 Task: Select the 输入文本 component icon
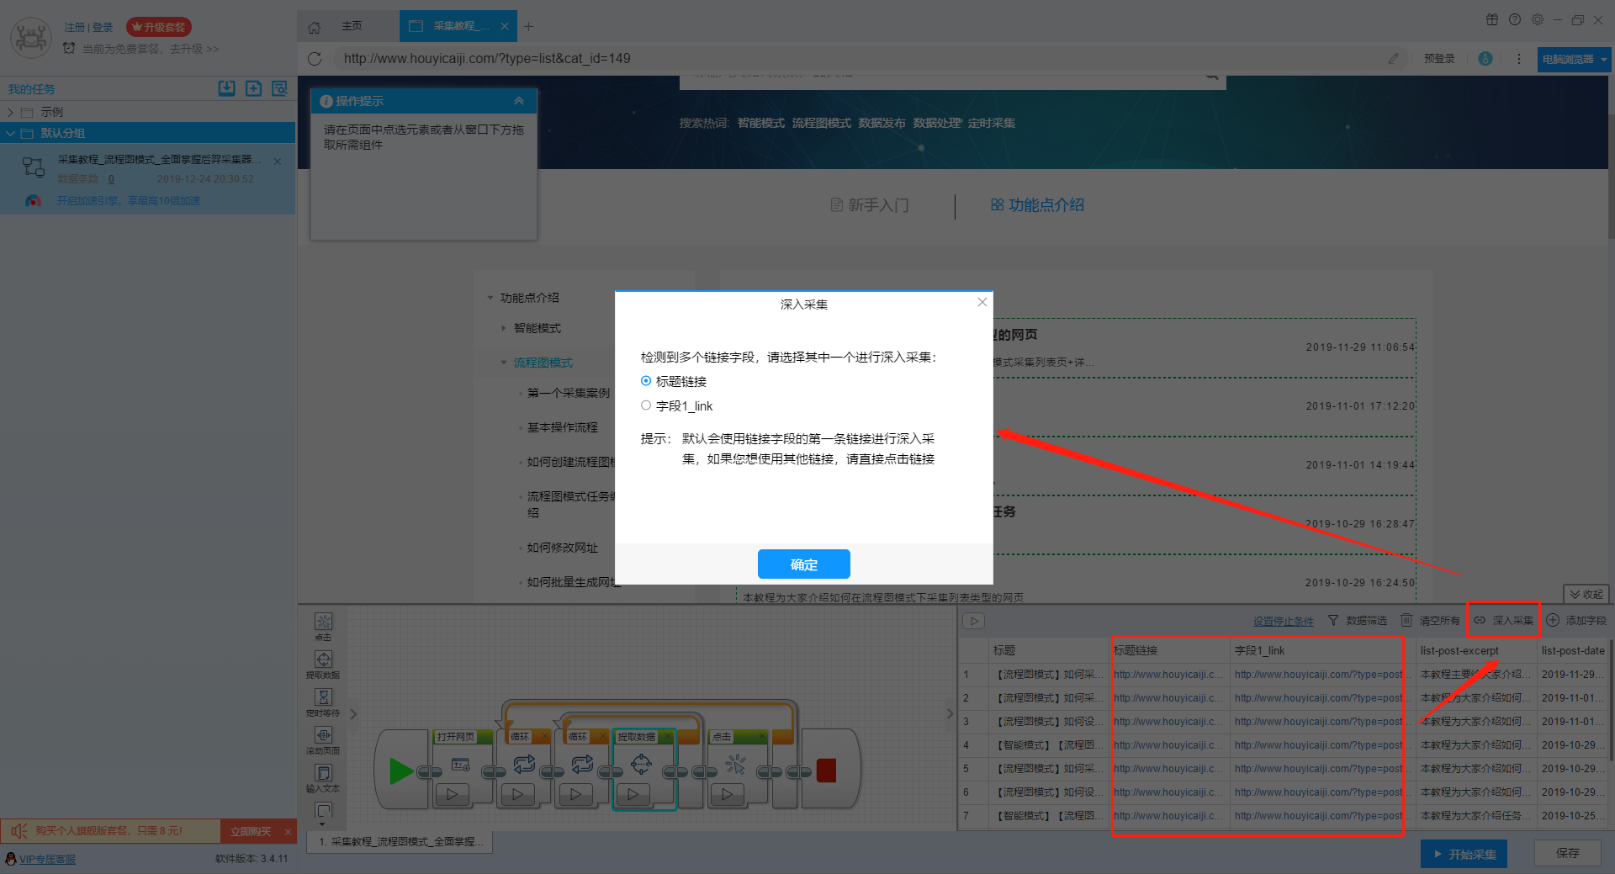(323, 773)
